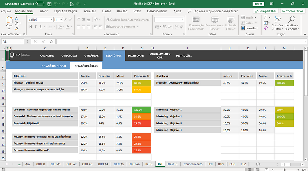Open the font size dropdown
The height and width of the screenshot is (171, 308).
[61, 20]
